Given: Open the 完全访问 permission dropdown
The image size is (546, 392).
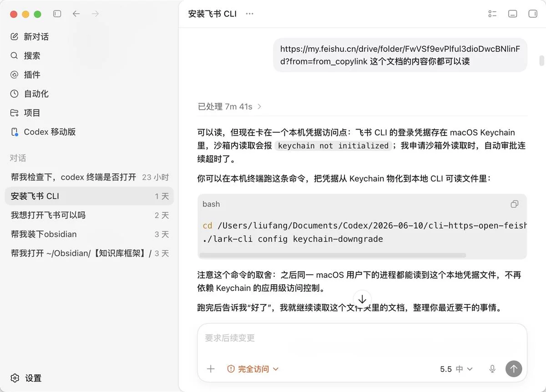Looking at the screenshot, I should coord(253,369).
